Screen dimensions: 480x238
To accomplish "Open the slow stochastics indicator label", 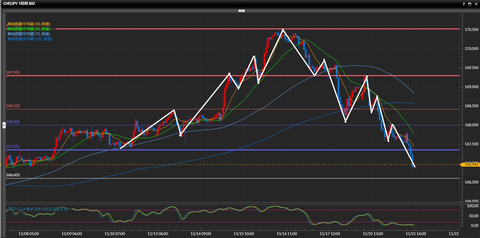I will pos(37,209).
